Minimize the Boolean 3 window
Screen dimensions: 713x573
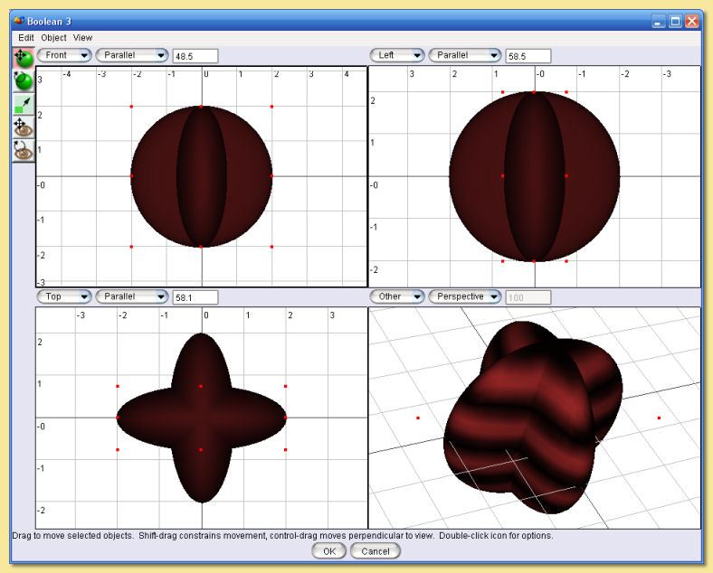(x=659, y=22)
